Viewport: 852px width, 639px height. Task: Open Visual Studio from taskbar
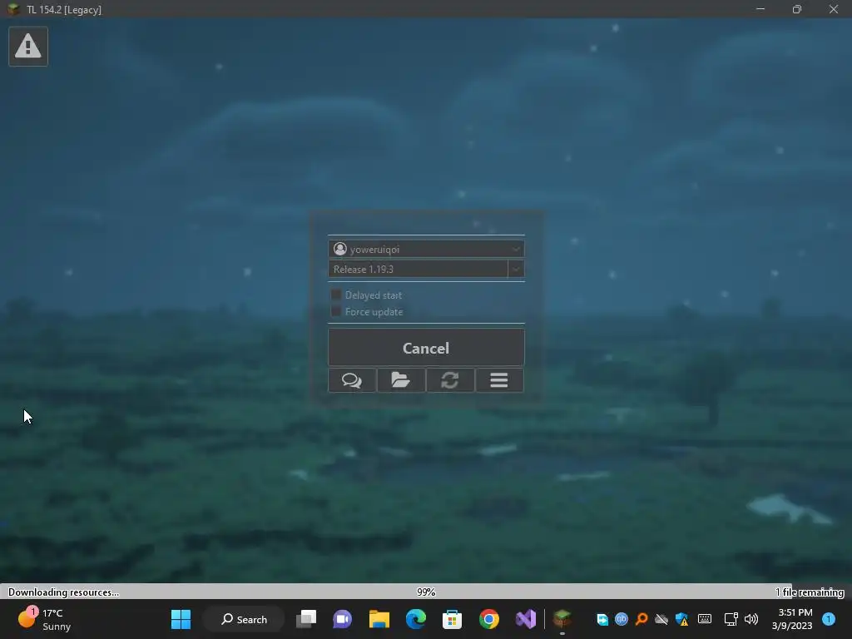tap(526, 619)
